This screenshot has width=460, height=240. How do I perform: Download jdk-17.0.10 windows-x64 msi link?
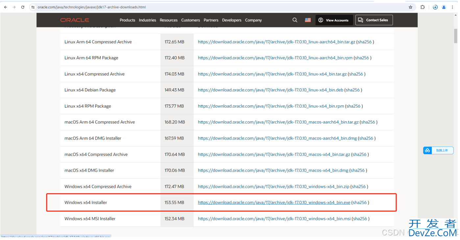tap(274, 219)
